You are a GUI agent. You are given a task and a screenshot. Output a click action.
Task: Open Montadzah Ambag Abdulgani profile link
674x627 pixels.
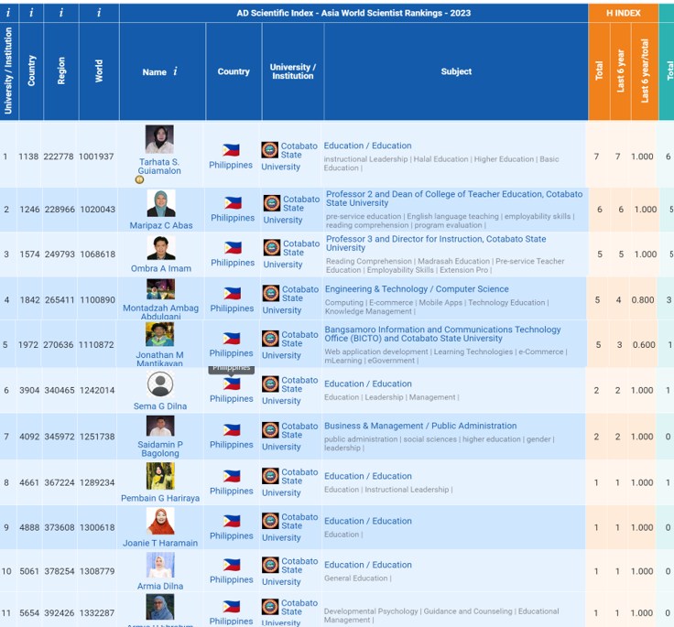[x=161, y=312]
